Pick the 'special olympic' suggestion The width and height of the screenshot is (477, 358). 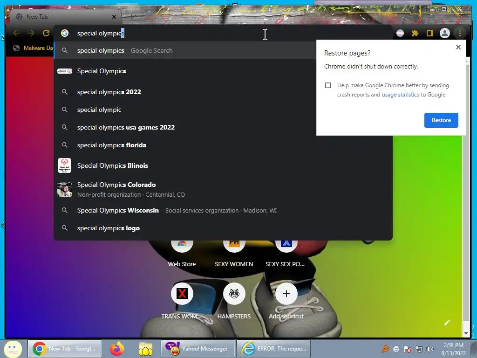click(x=185, y=110)
